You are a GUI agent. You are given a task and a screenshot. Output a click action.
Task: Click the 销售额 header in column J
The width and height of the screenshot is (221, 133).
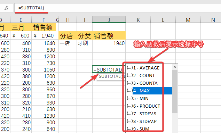click(x=109, y=35)
